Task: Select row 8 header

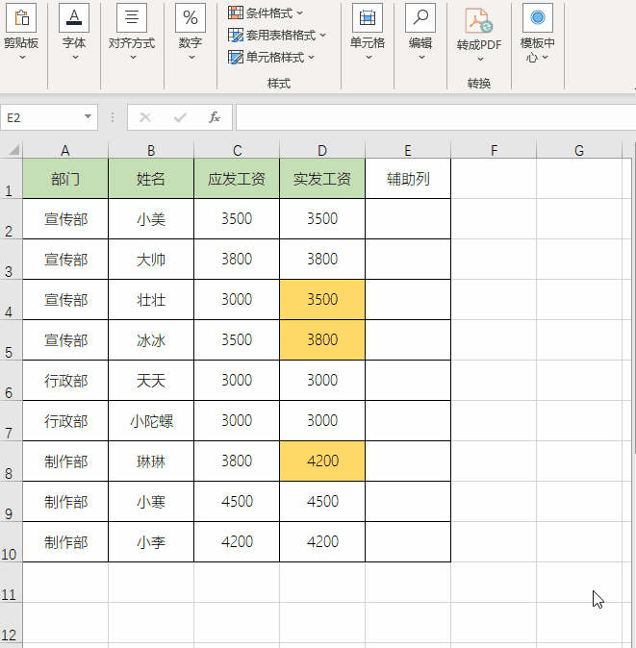Action: (12, 461)
